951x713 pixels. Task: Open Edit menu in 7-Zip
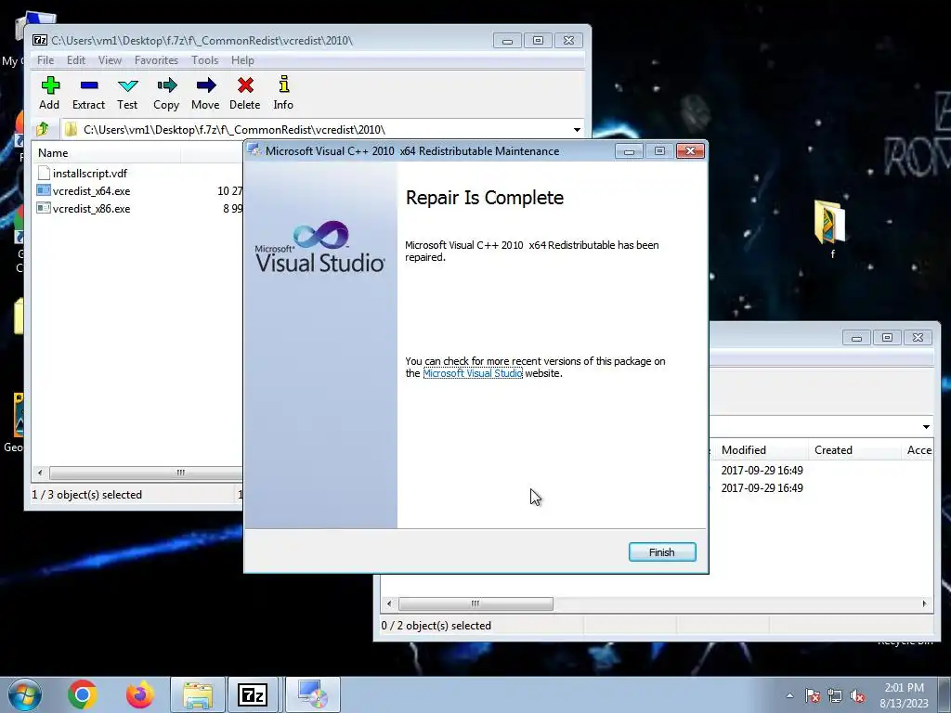pos(76,60)
